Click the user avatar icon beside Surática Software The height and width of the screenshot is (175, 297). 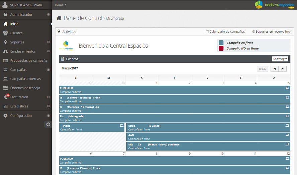5,5
